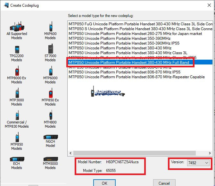Select MTP850 S Unicode 380-430 MHz Class 3L

pyautogui.click(x=140, y=29)
